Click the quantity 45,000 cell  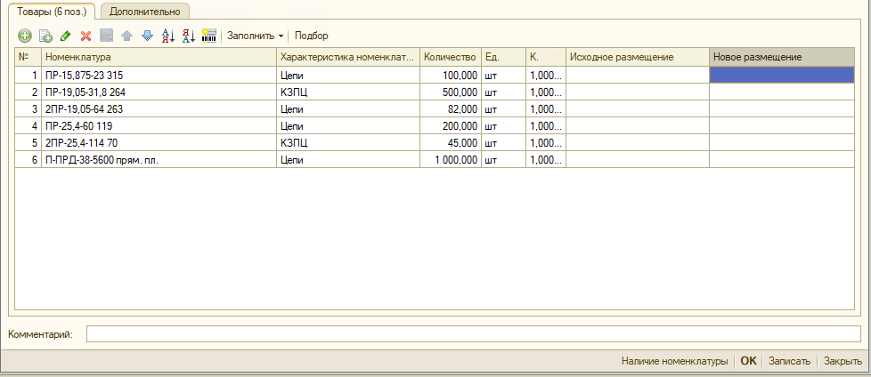click(x=451, y=143)
